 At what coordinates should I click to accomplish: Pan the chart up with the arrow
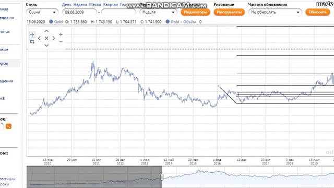[x=46, y=31]
